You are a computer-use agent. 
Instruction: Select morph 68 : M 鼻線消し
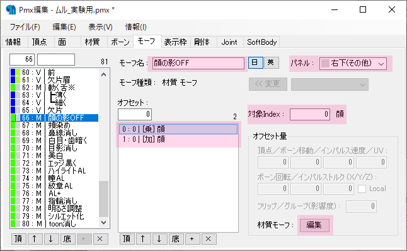[x=54, y=133]
